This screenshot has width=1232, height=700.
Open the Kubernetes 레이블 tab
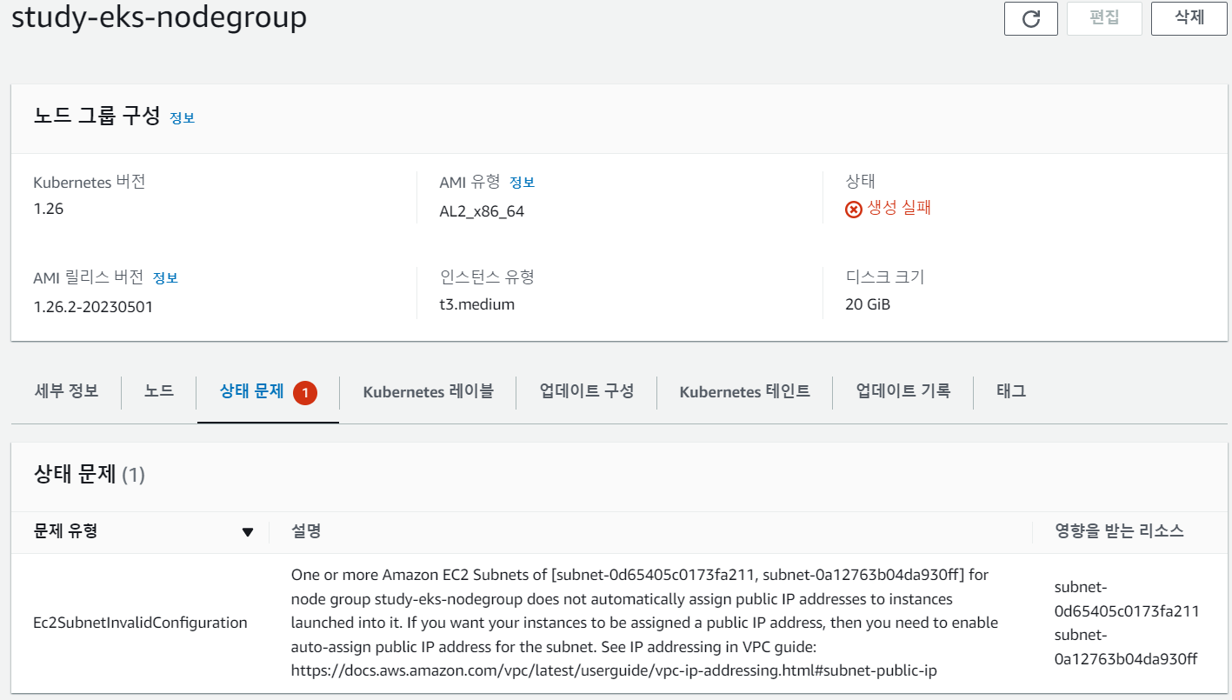[429, 391]
